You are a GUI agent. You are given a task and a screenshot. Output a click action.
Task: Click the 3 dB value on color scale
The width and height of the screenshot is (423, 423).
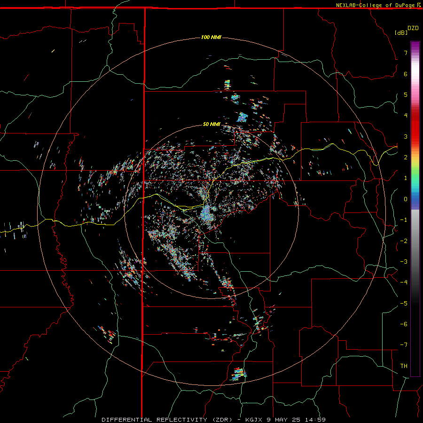(406, 136)
